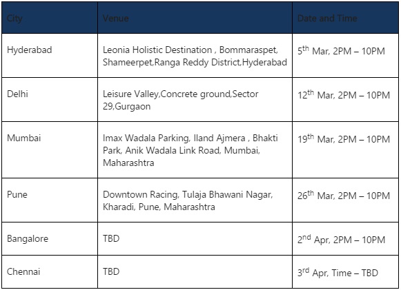Click the TBD venue for Chennai
This screenshot has width=401, height=290.
(111, 271)
